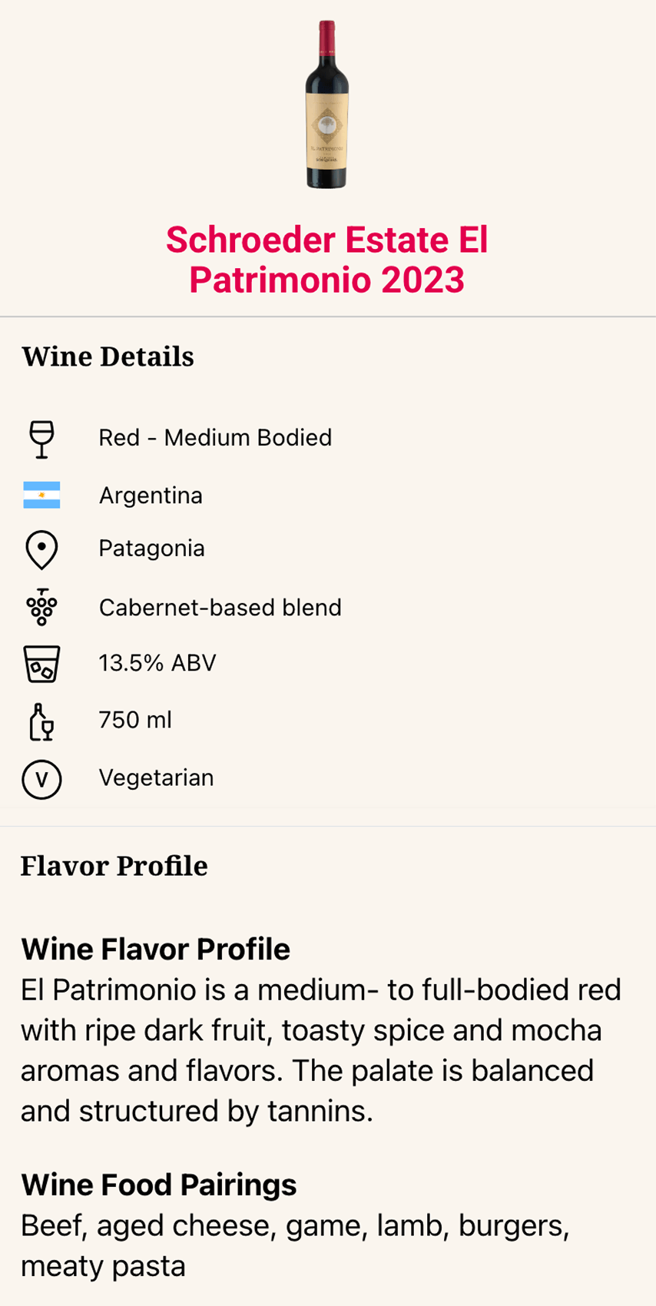Click the Wine Details section heading
The width and height of the screenshot is (656, 1306).
[x=108, y=356]
